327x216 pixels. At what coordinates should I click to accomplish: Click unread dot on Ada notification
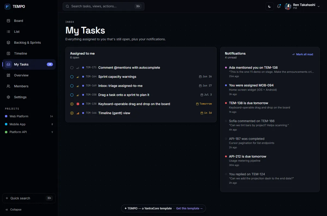tap(226, 67)
